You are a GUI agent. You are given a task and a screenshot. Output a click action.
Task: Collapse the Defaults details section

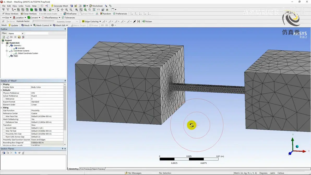[1, 90]
